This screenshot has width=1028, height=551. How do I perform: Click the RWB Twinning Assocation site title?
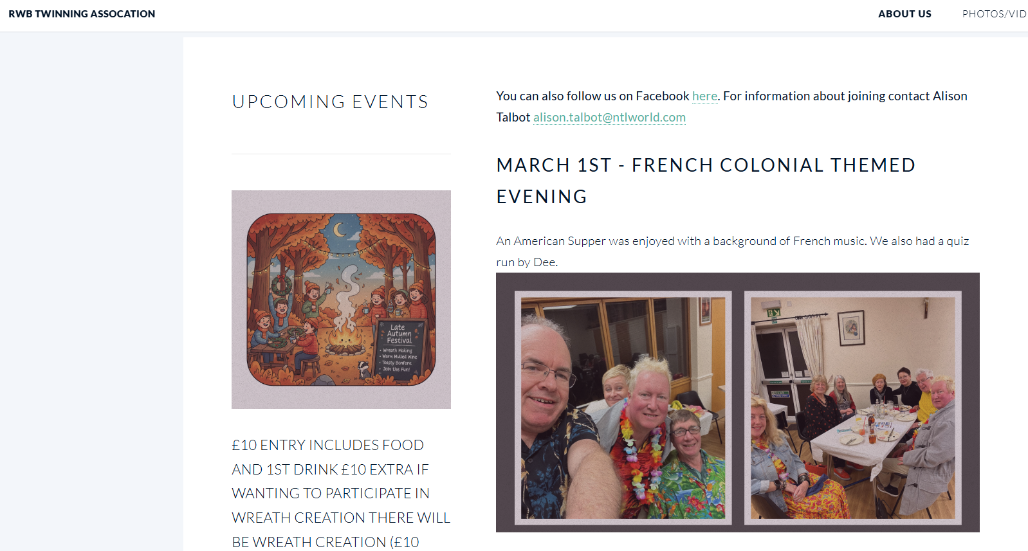pyautogui.click(x=82, y=14)
